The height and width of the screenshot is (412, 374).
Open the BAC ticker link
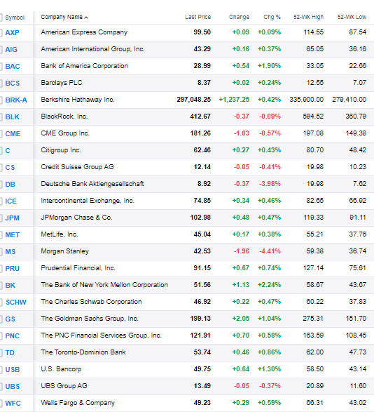[13, 66]
